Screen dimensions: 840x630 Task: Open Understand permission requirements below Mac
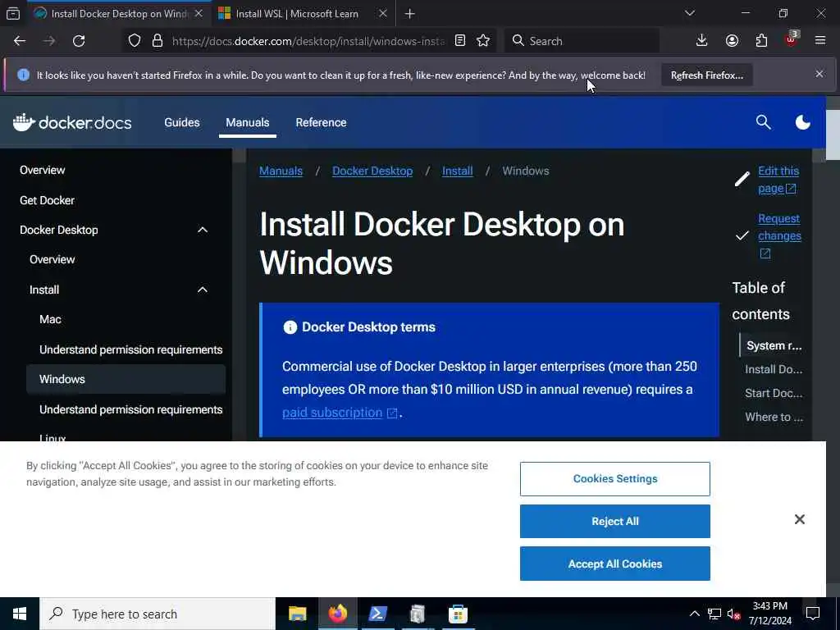[x=130, y=349]
